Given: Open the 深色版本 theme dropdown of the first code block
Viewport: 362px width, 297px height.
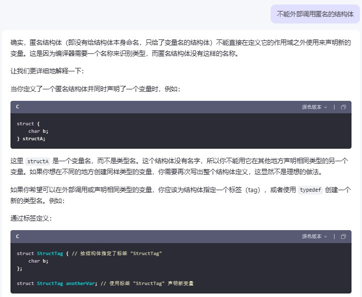Looking at the screenshot, I should click(x=315, y=107).
